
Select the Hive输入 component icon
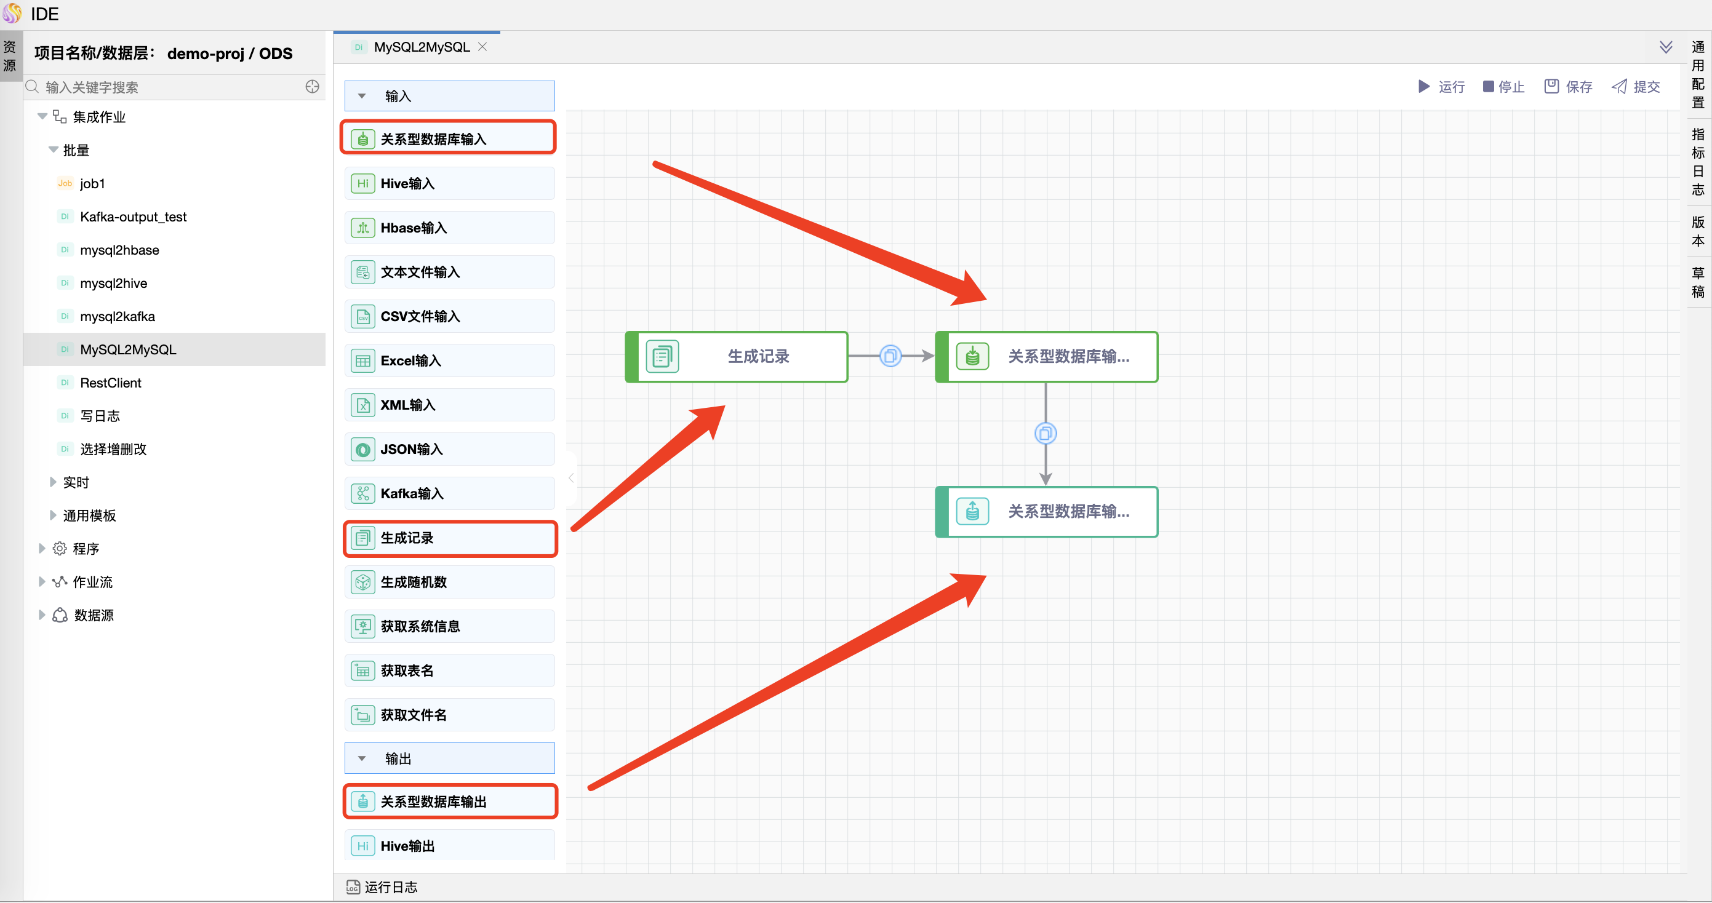click(363, 183)
